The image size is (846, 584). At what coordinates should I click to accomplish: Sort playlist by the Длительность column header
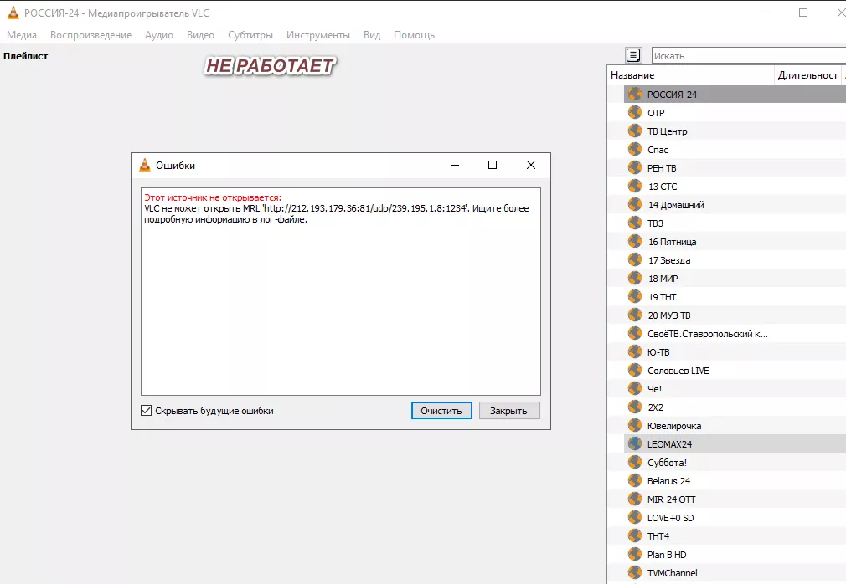807,75
